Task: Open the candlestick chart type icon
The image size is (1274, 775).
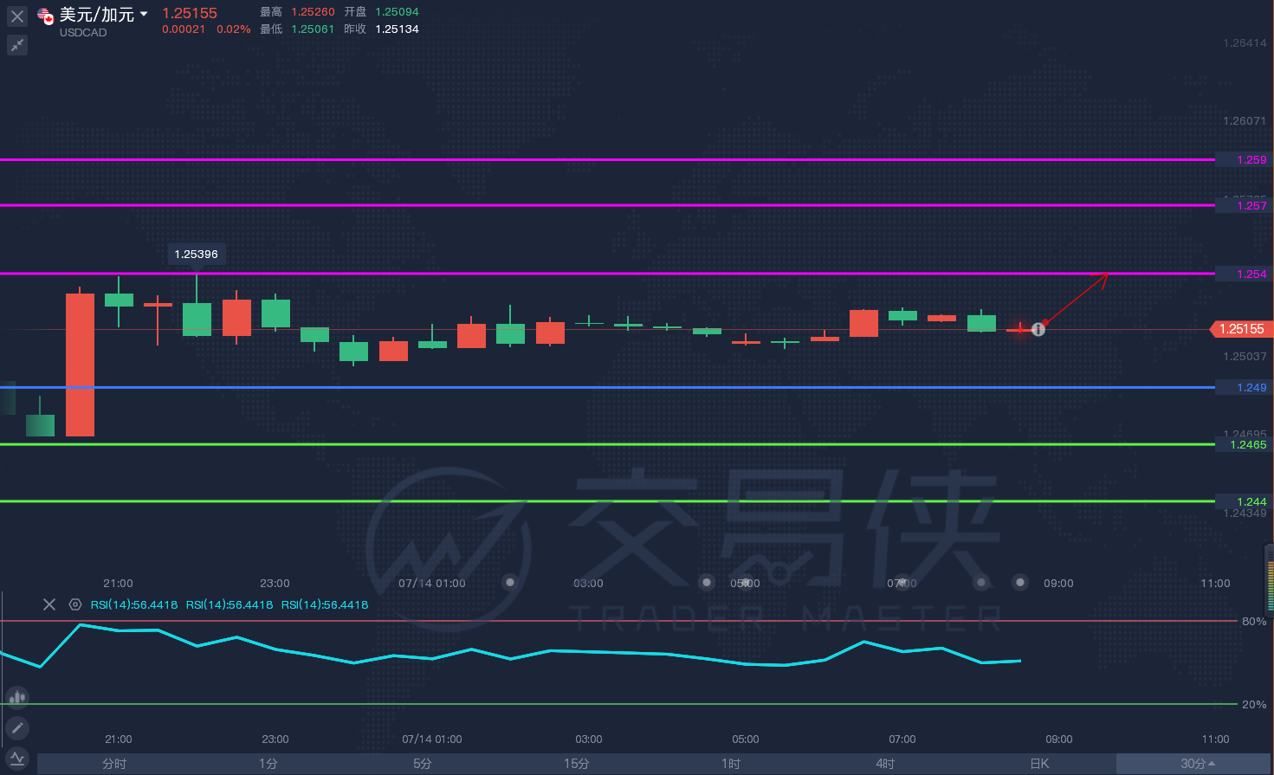Action: pyautogui.click(x=17, y=697)
